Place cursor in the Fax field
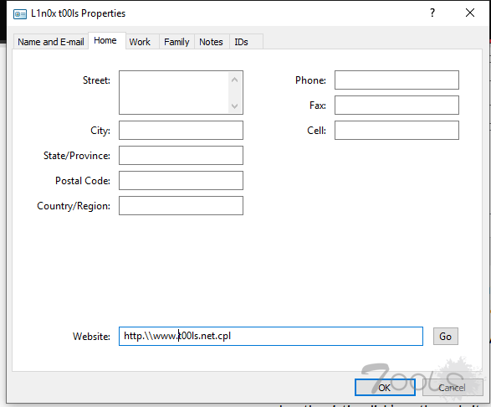Image resolution: width=491 pixels, height=407 pixels. (x=396, y=105)
